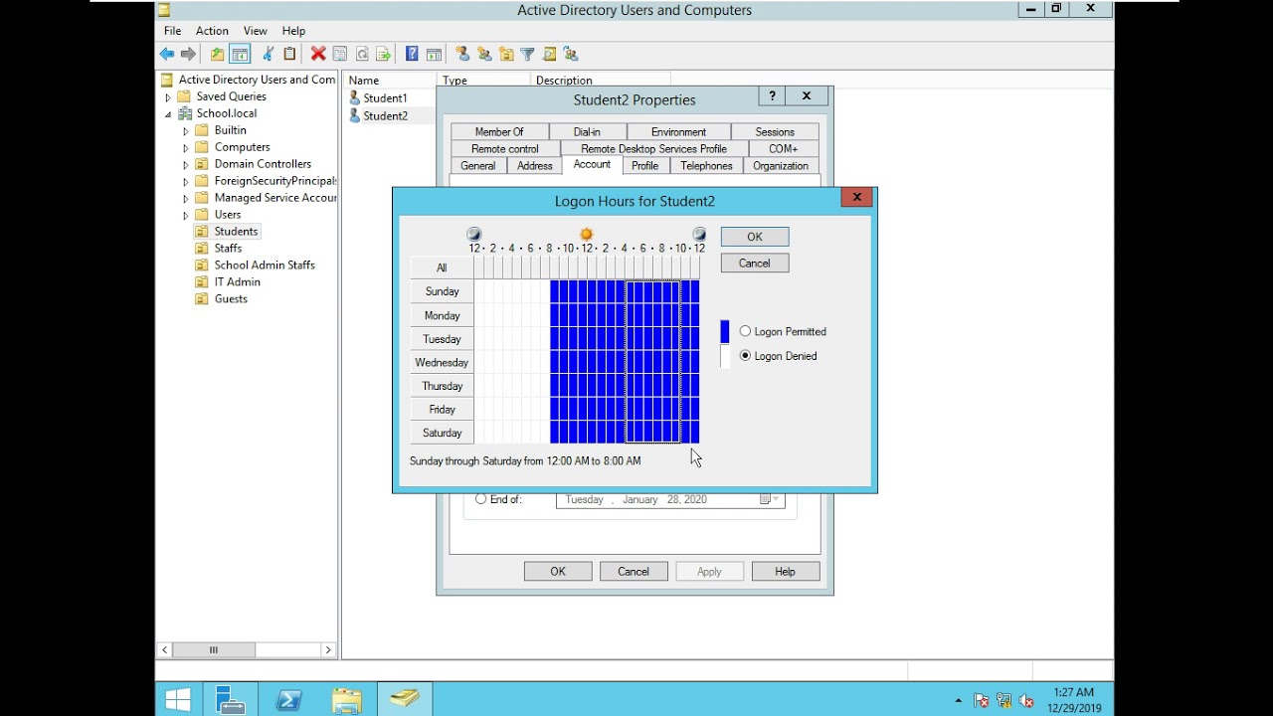Toggle the Action Pane toolbar icon
Screen dimensions: 1273x716
434,54
